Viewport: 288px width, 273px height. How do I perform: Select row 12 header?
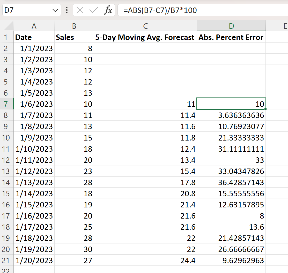pyautogui.click(x=6, y=160)
